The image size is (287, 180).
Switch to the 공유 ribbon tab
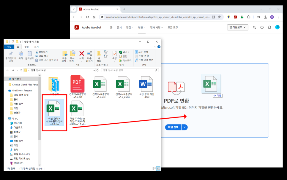(x=27, y=47)
